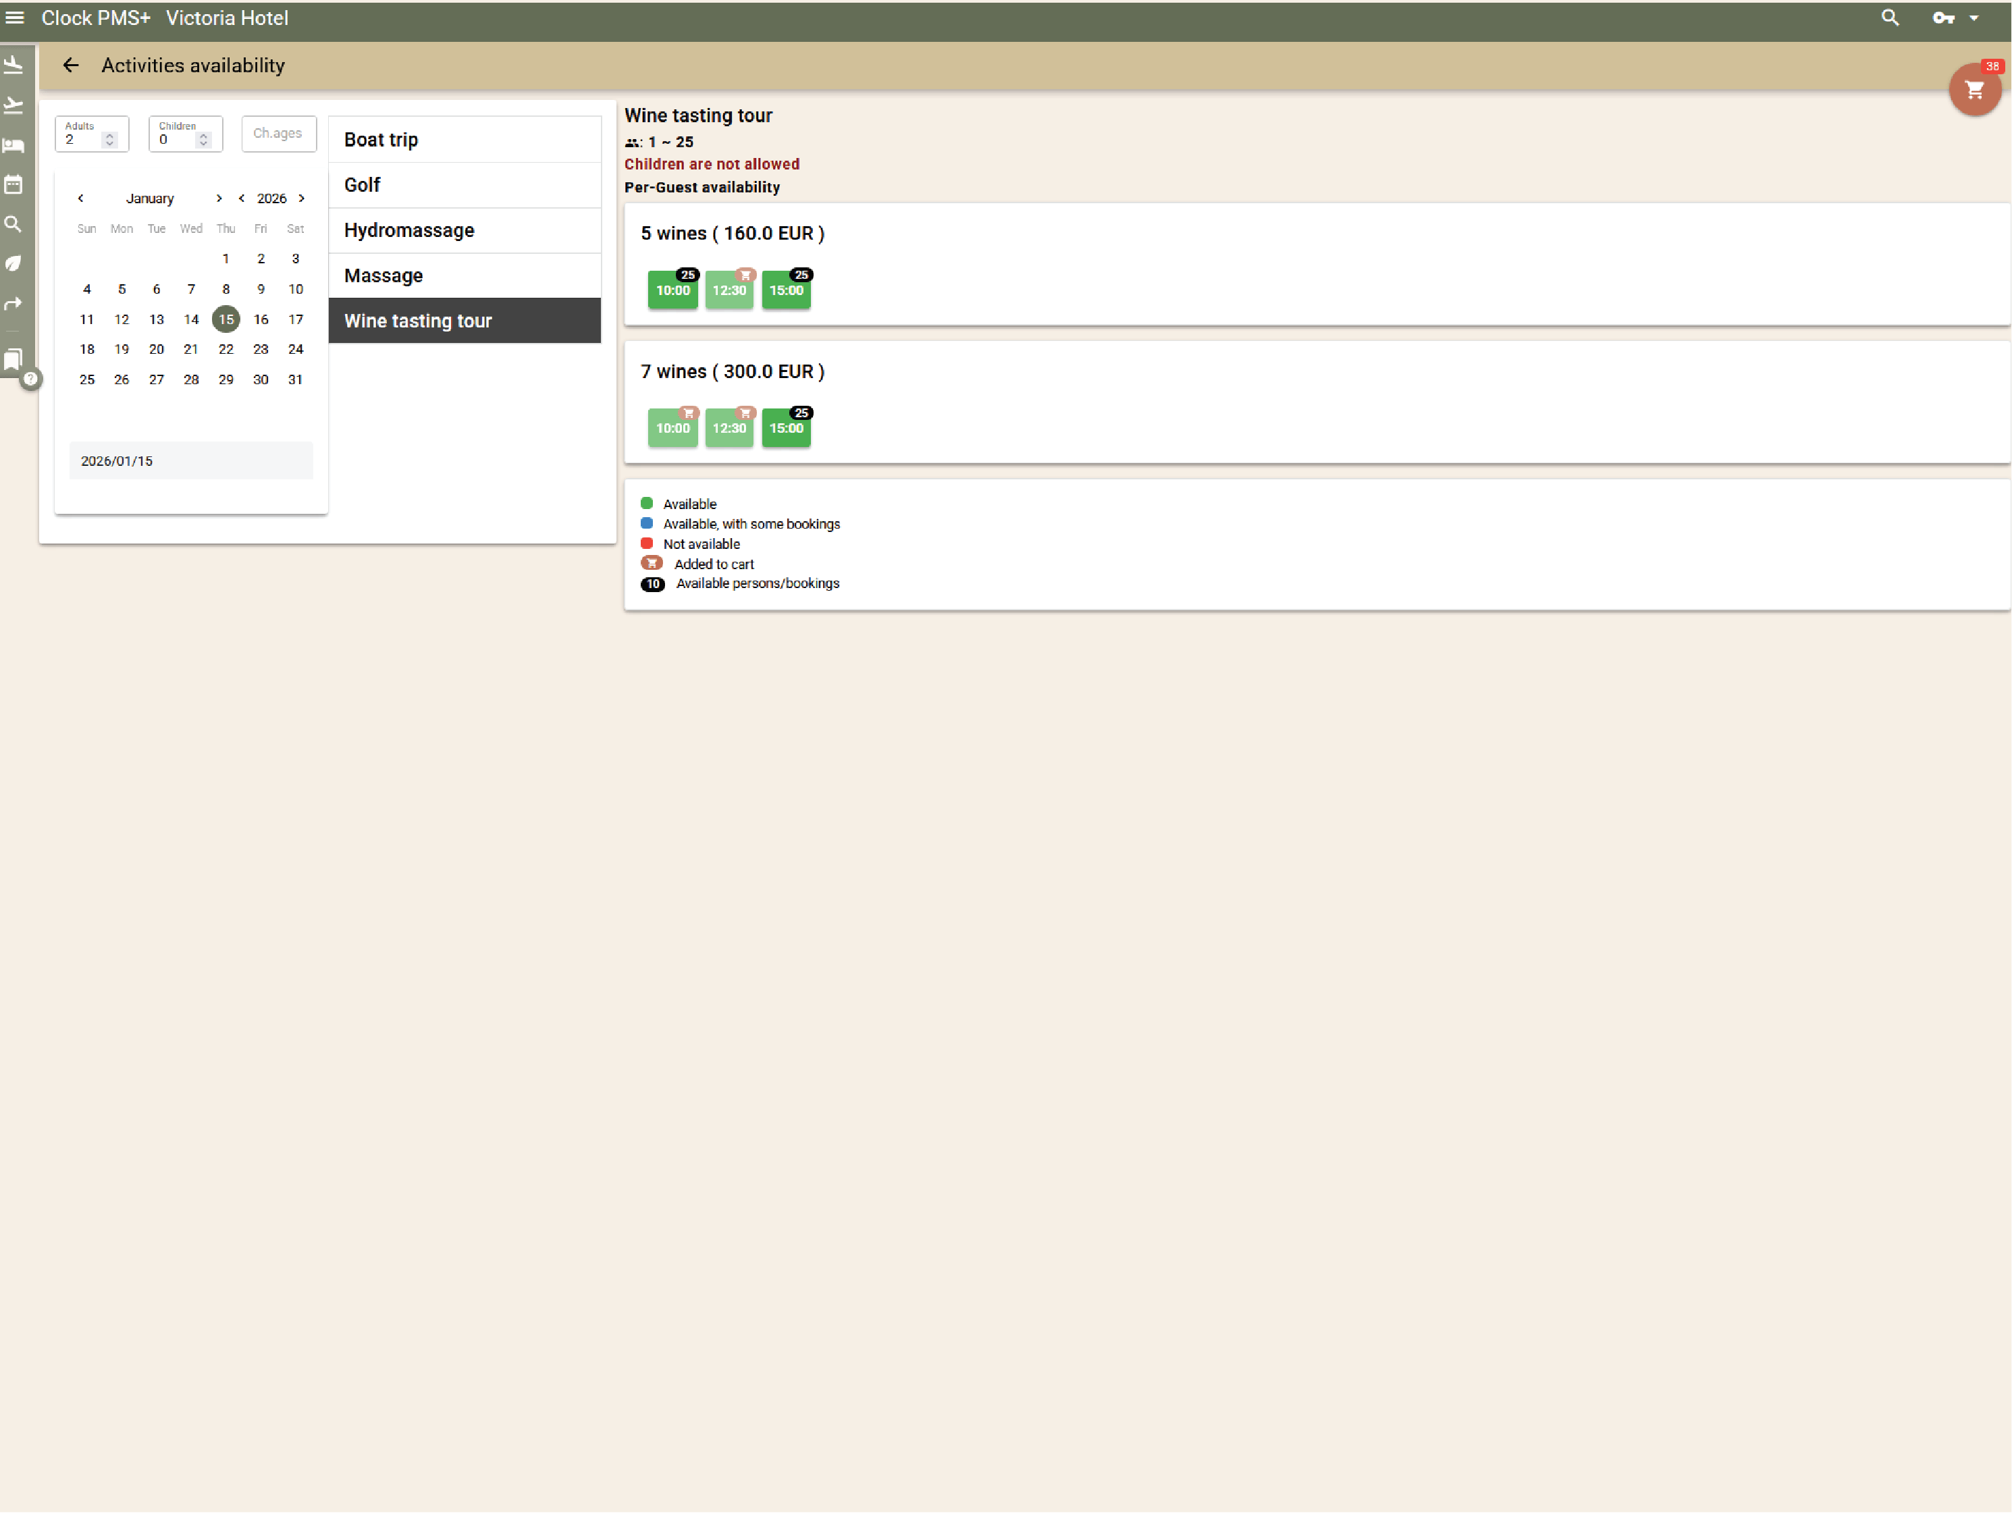Screen dimensions: 2012x1513
Task: Click the leaf icon in sidebar
Action: [14, 263]
